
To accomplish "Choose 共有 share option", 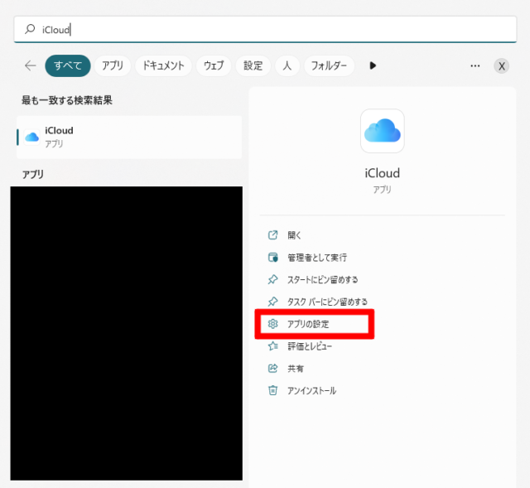I will pos(296,369).
